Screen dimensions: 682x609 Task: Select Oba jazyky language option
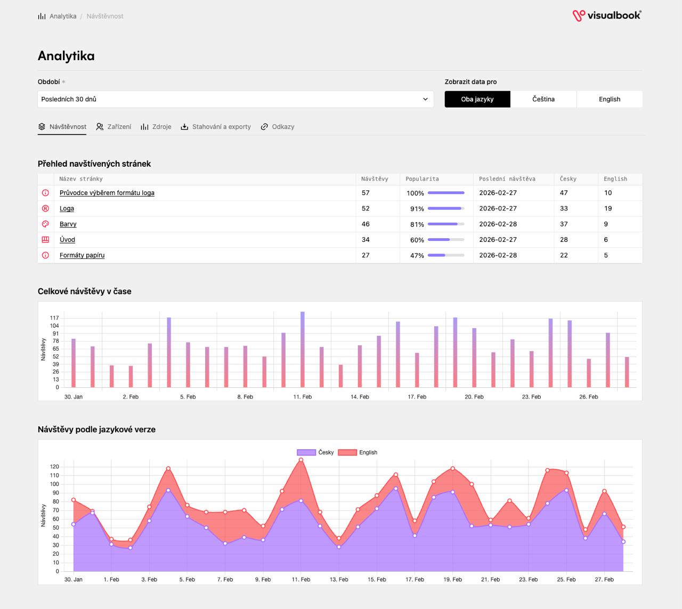tap(477, 99)
